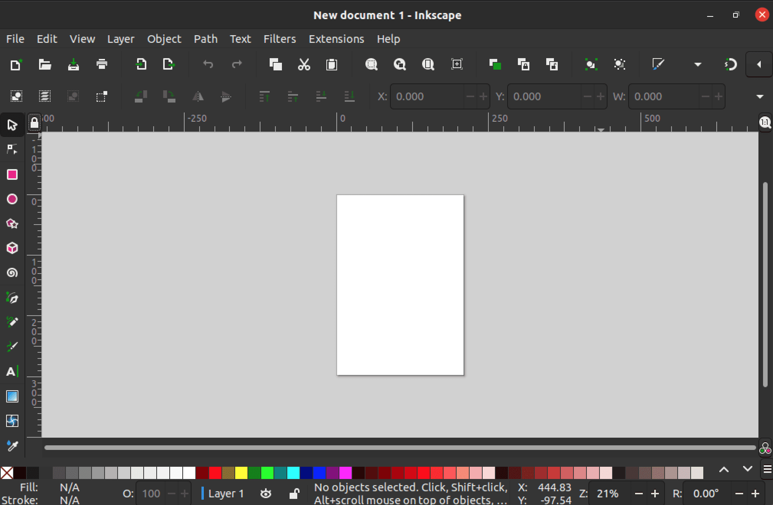773x505 pixels.
Task: Zoom to fit selection
Action: pyautogui.click(x=371, y=64)
